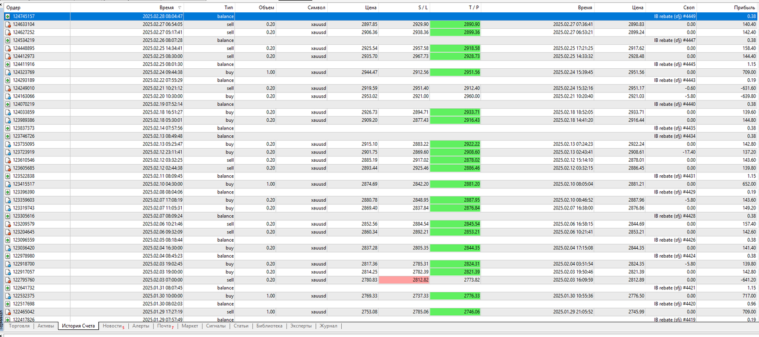The height and width of the screenshot is (337, 759).
Task: Click the balance icon for order 124293189
Action: pyautogui.click(x=8, y=80)
